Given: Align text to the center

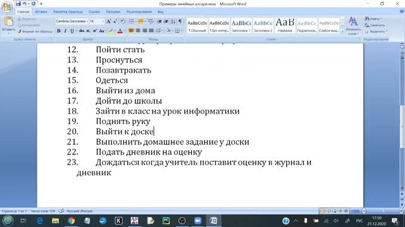Looking at the screenshot, I should pyautogui.click(x=138, y=31).
